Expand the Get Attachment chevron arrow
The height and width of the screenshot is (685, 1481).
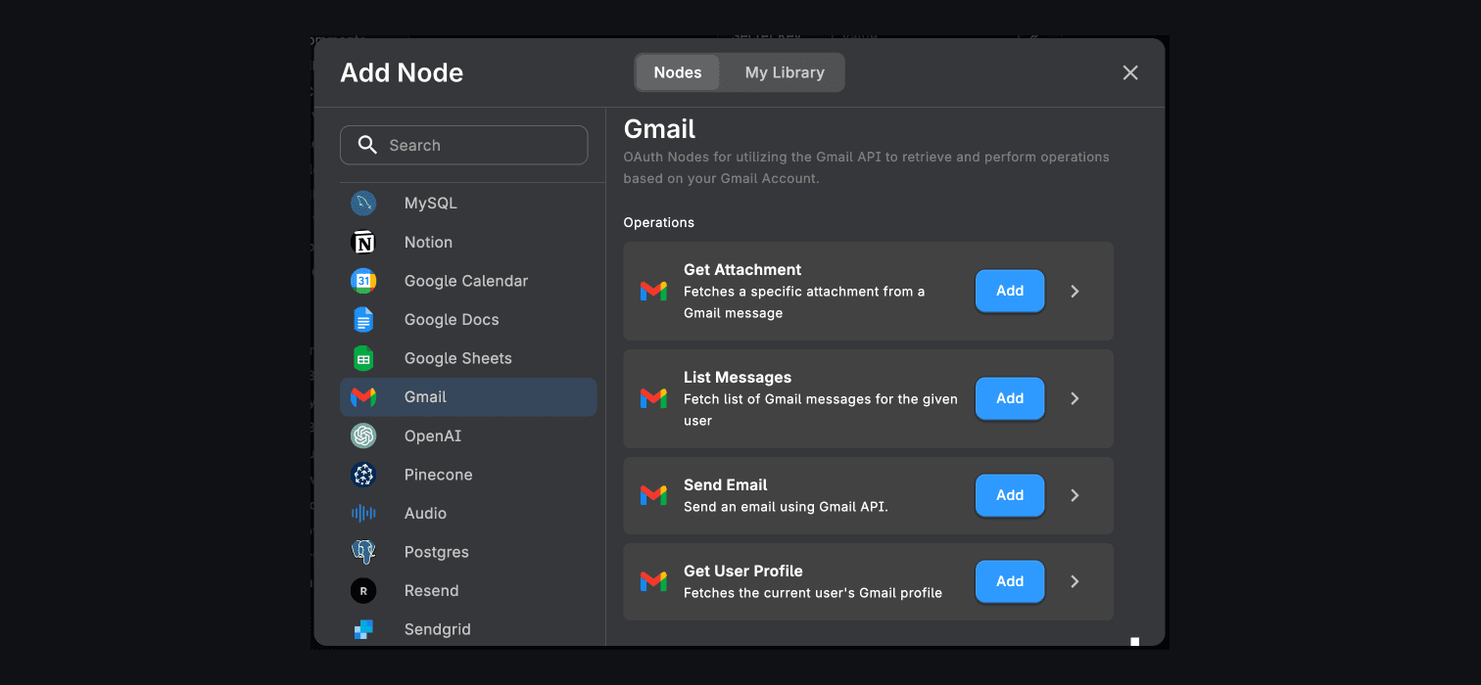1075,292
